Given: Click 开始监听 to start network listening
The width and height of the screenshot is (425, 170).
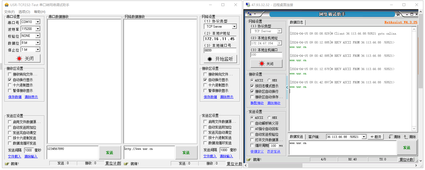Looking at the screenshot, I should click(220, 59).
